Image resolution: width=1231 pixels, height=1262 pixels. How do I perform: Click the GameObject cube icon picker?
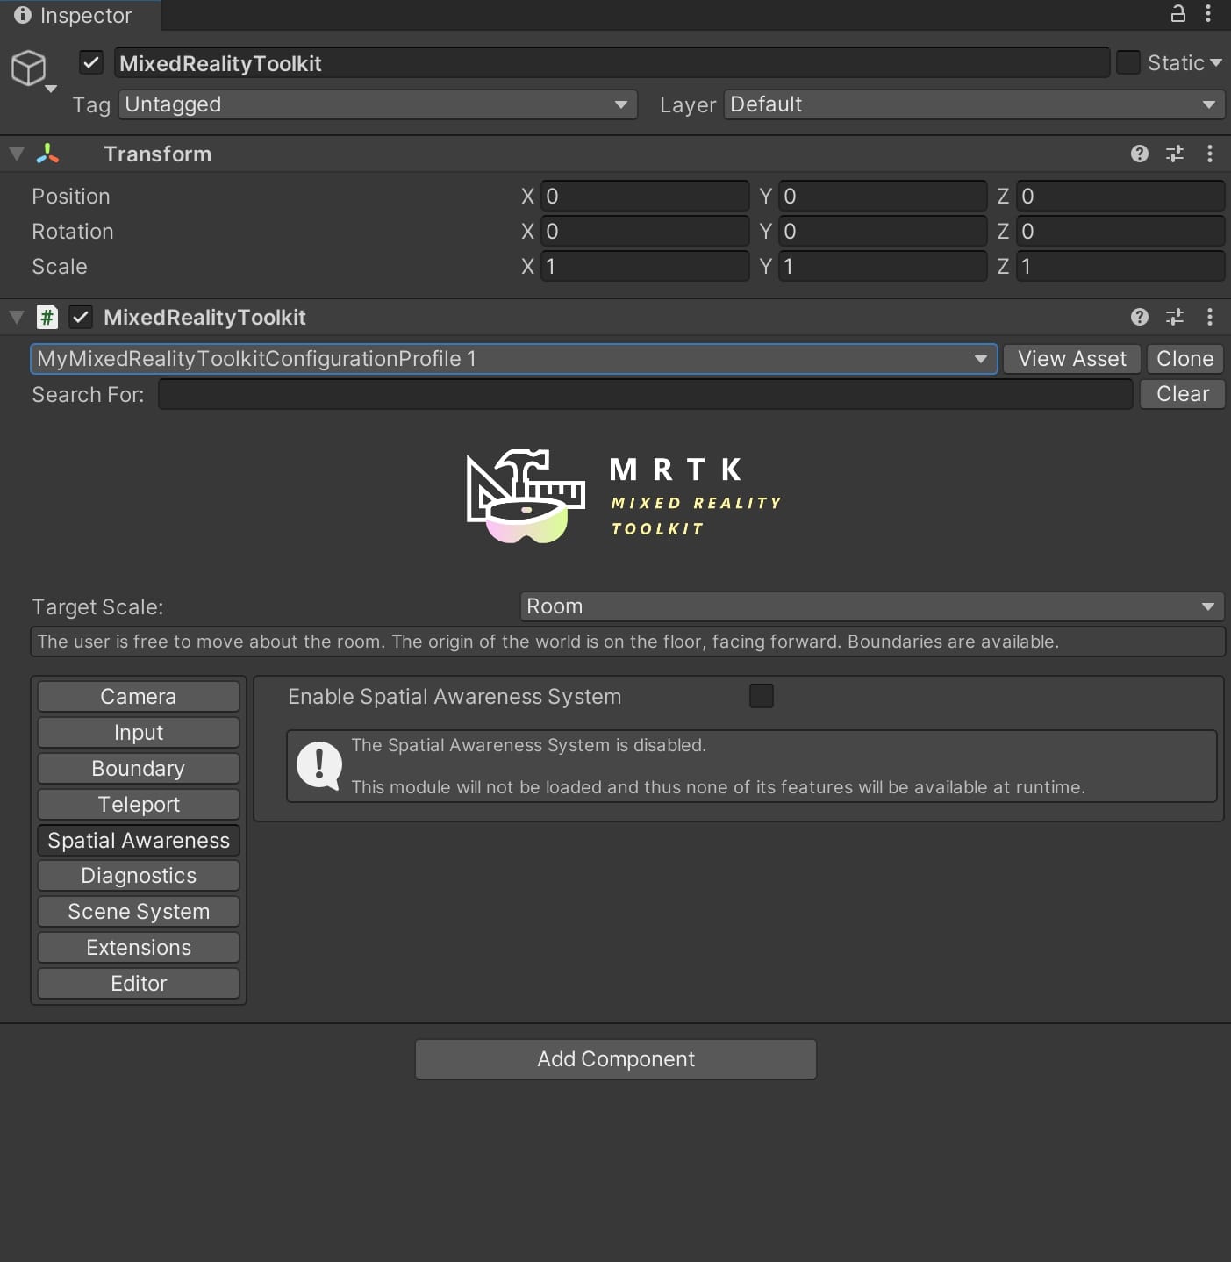pyautogui.click(x=28, y=68)
